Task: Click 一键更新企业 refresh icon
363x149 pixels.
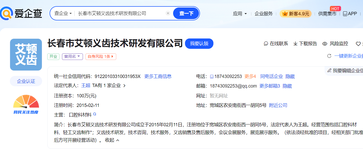Action: (329, 56)
